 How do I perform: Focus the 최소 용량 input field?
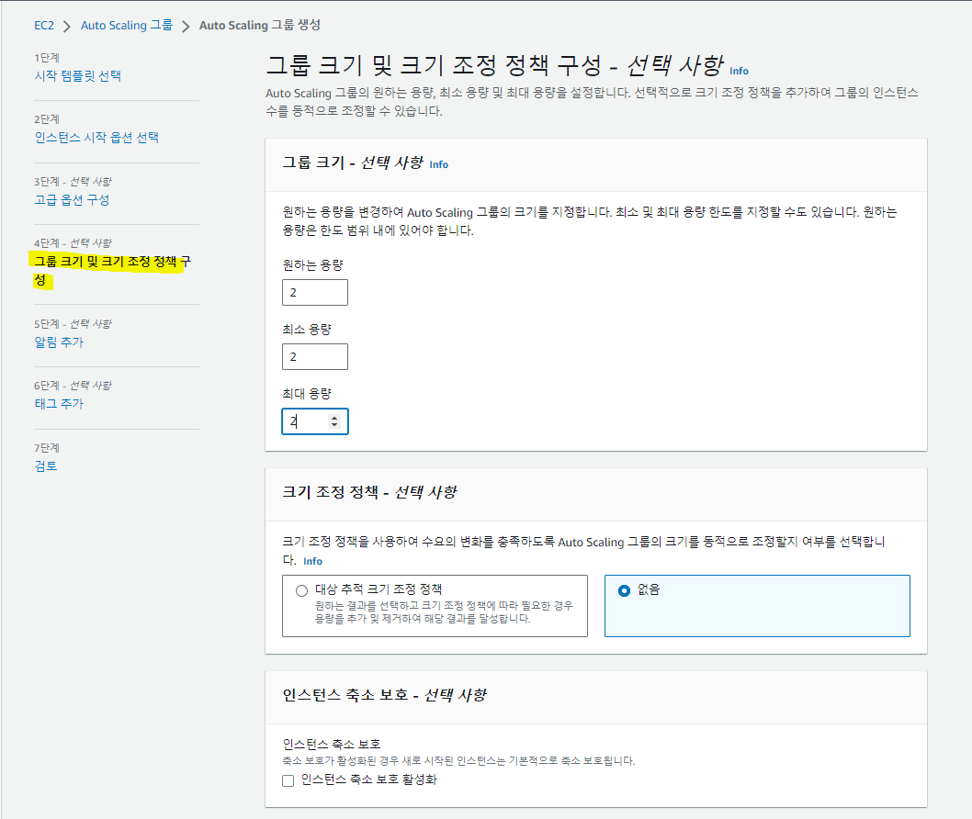(x=315, y=357)
